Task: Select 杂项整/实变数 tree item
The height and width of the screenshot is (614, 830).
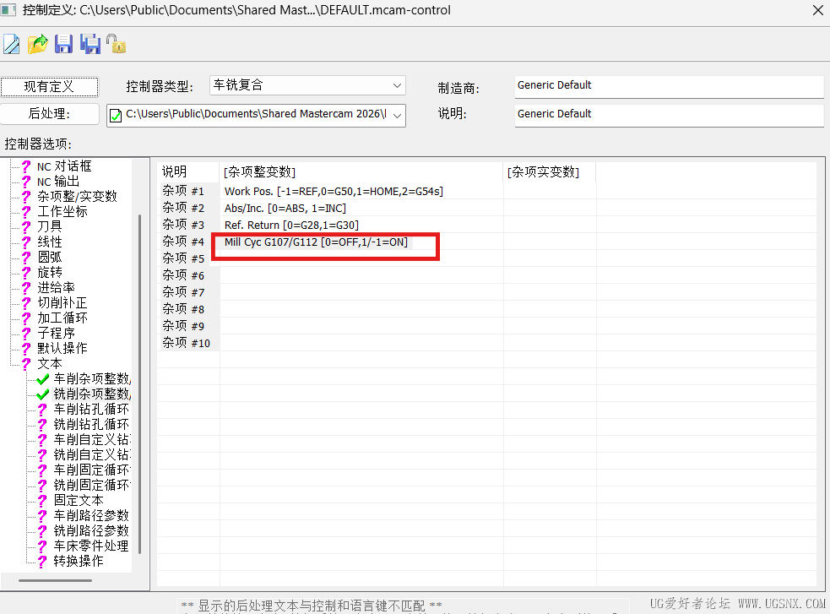Action: (x=77, y=197)
